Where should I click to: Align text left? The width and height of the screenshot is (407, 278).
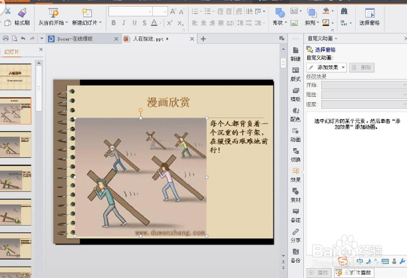coord(195,23)
